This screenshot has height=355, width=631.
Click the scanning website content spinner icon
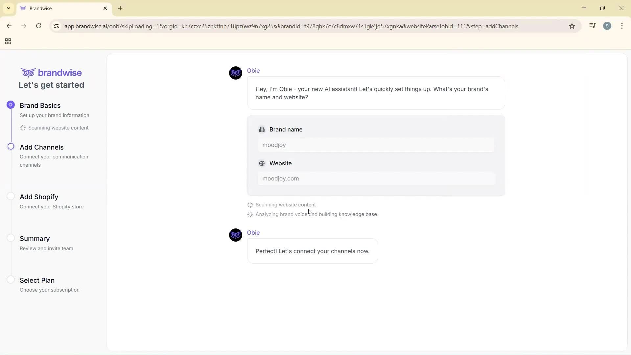250,204
